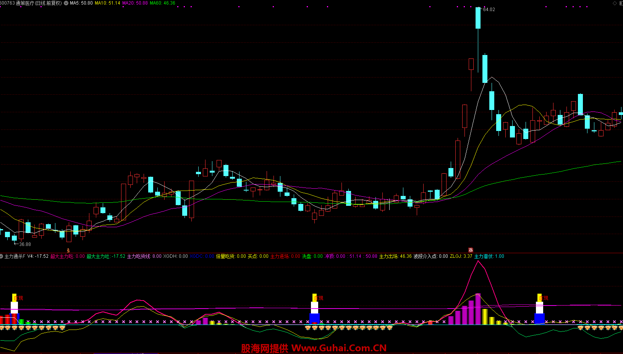Click the 64.02 high price label
Screen dimensions: 623x354
[x=489, y=10]
